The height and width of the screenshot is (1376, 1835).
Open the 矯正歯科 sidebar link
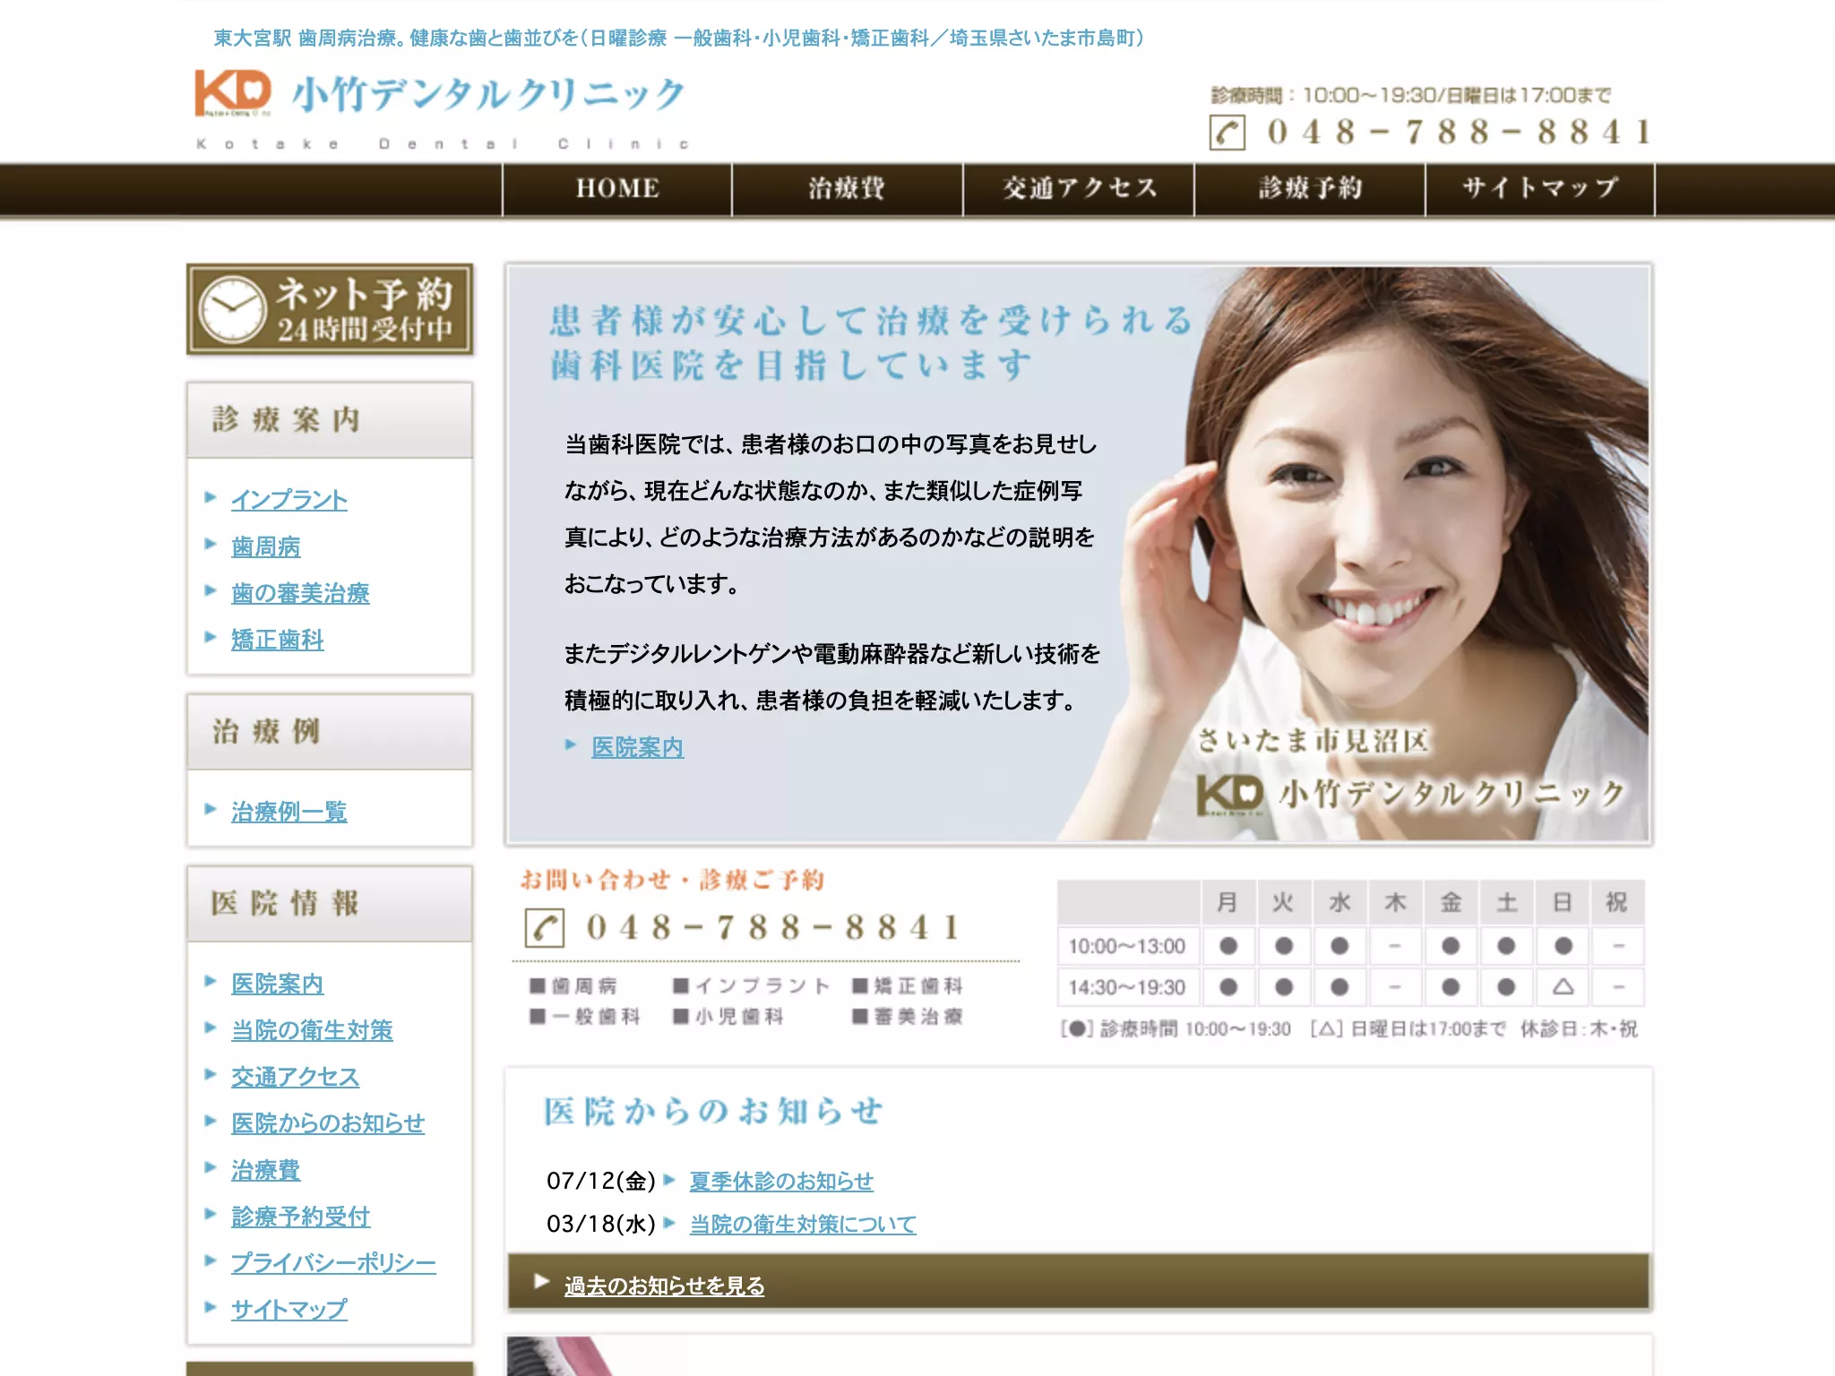(278, 639)
